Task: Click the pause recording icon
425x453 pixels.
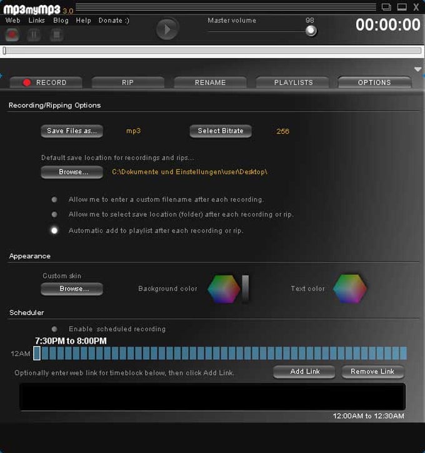Action: (34, 35)
